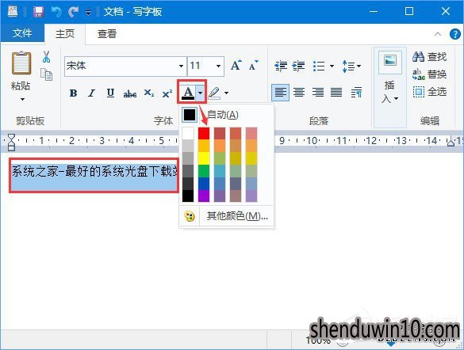Click the Copy icon in clipboard group
464x350 pixels.
[x=47, y=74]
